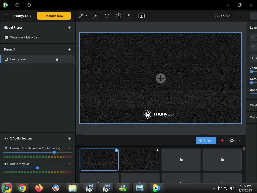Add a layer to Global Preset
The height and width of the screenshot is (193, 257).
click(x=70, y=28)
